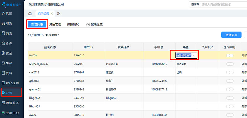Toggle the 是否启用 switch for ovann
Viewport: 247px width, 118px height.
click(x=230, y=115)
